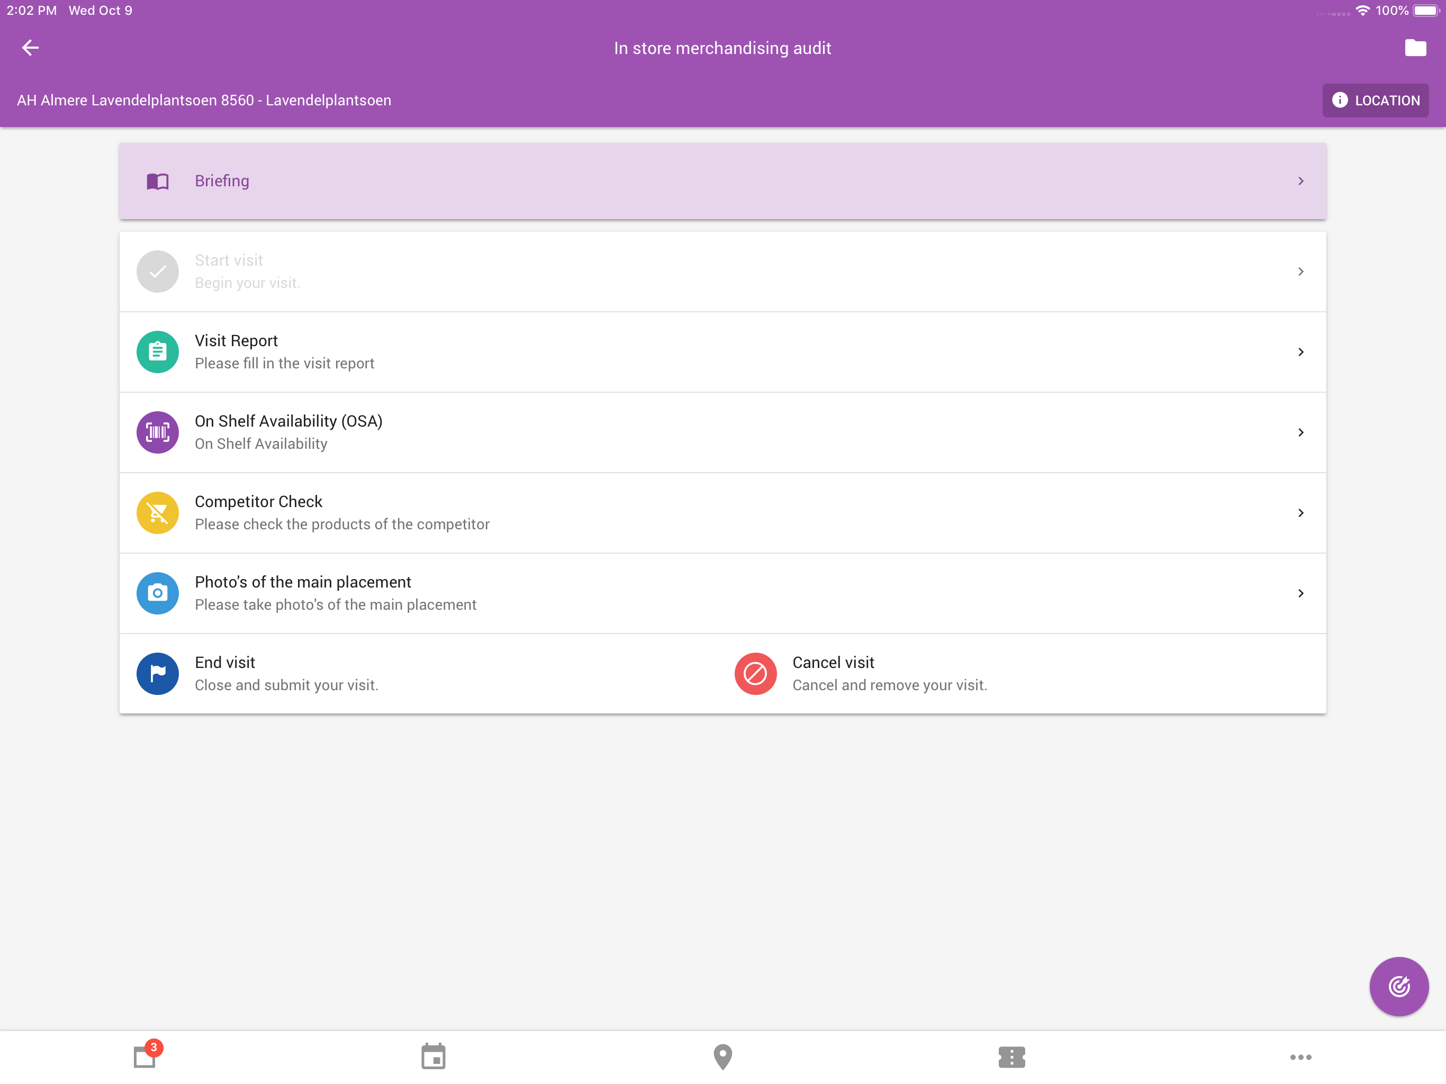
Task: Open Photo's of the main placement title
Action: tap(303, 582)
